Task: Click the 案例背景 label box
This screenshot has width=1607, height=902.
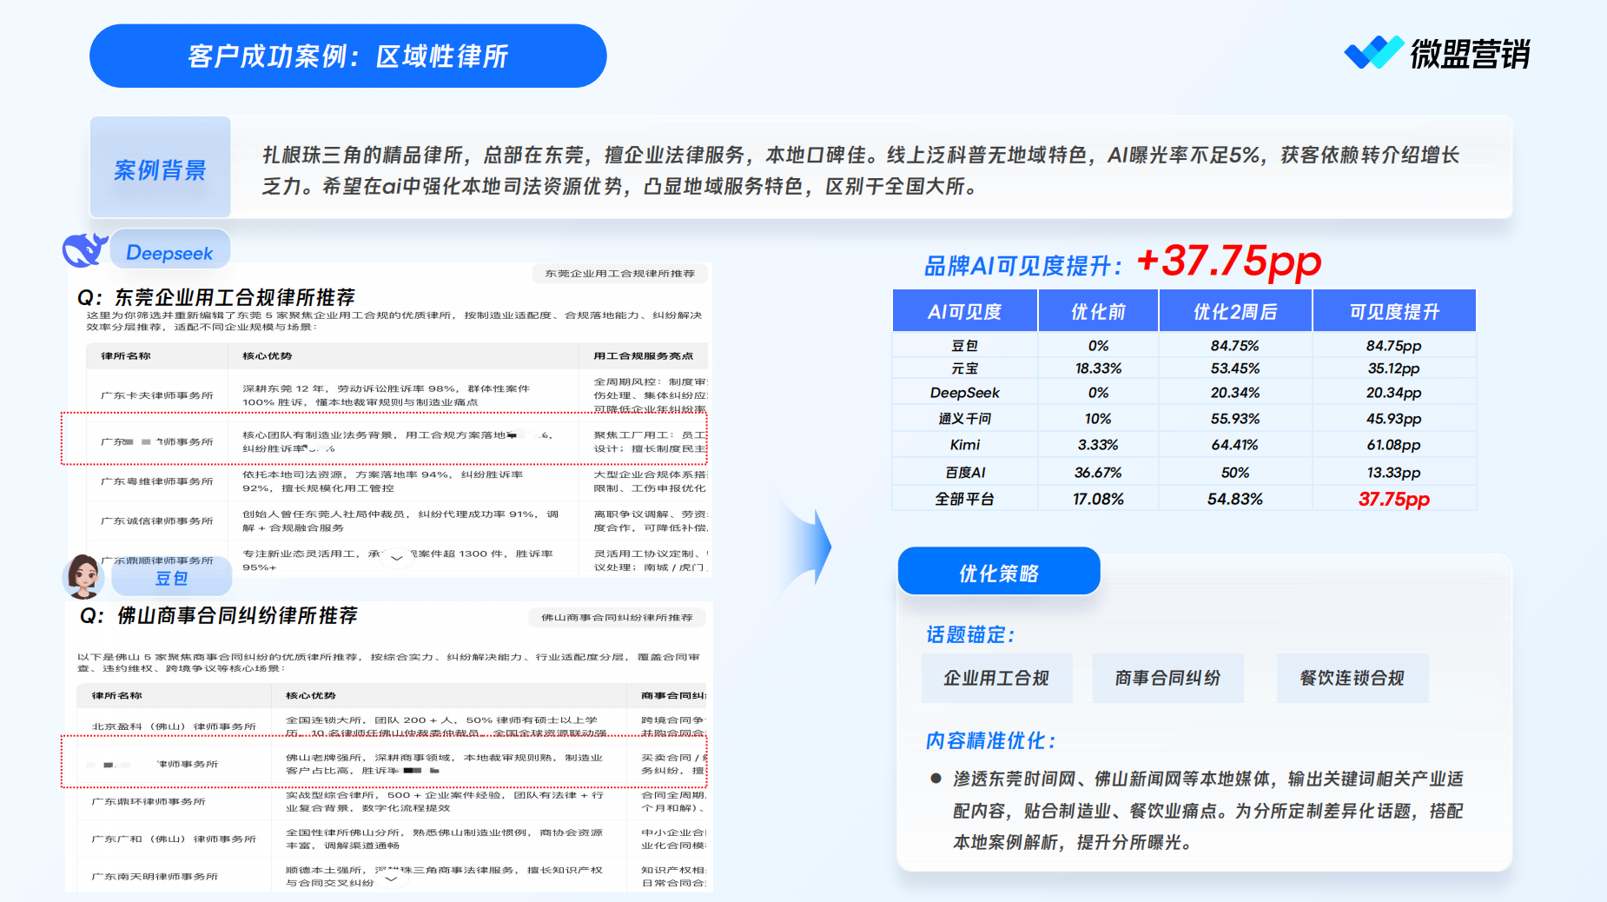Action: (x=160, y=169)
